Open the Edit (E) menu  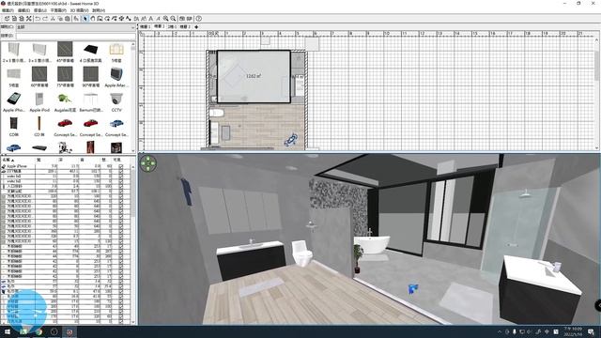pos(23,10)
